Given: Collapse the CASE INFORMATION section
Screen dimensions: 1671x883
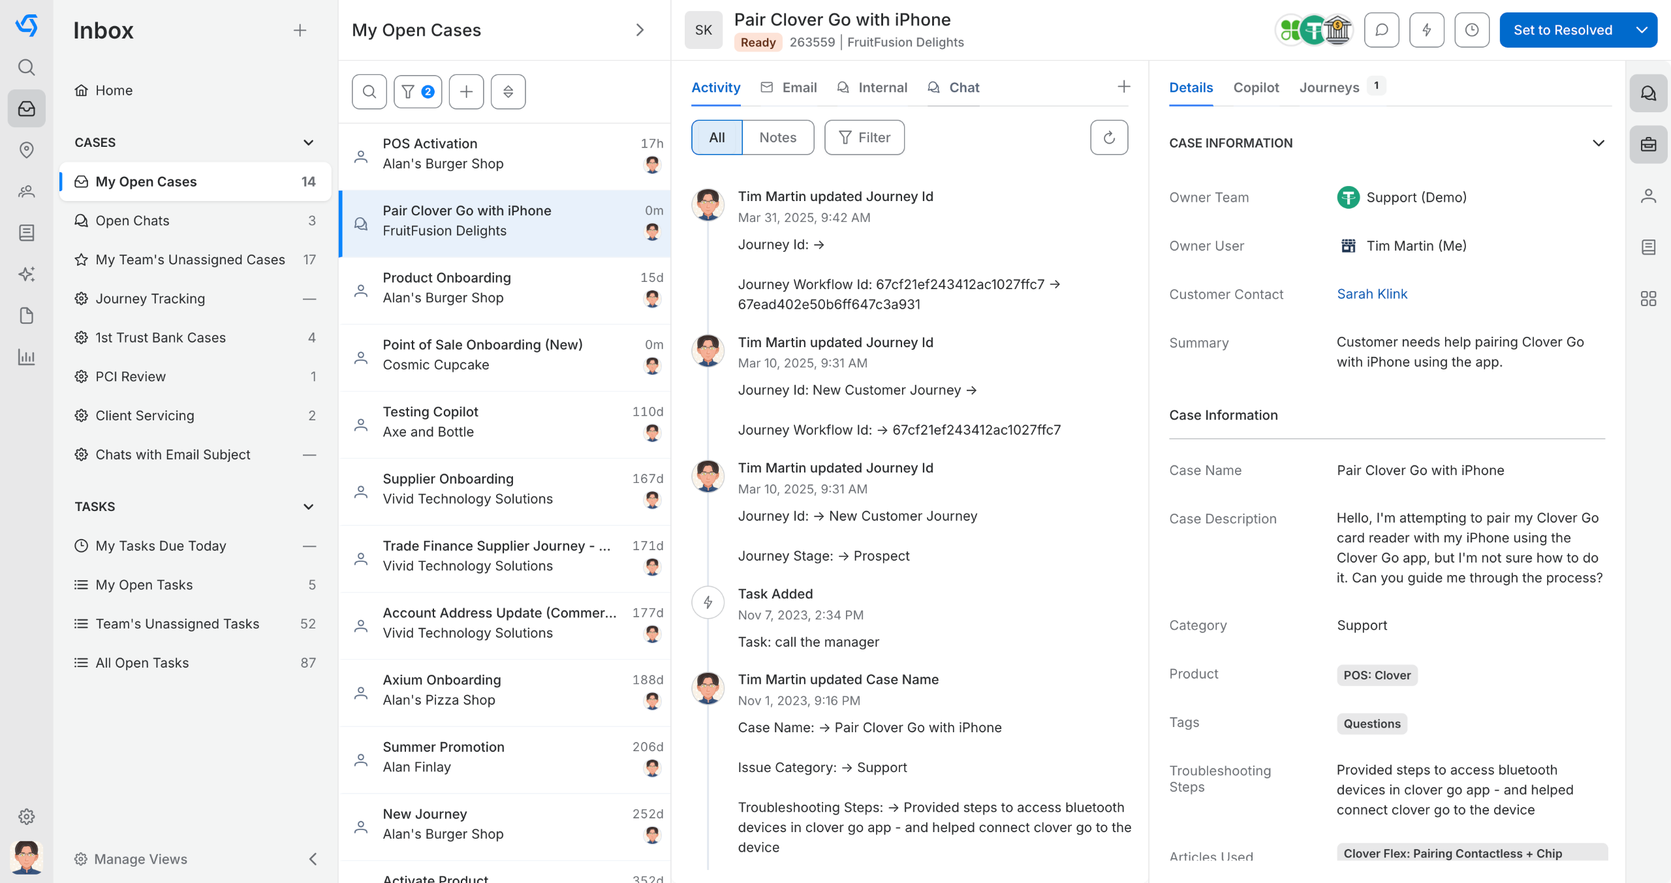Looking at the screenshot, I should (1598, 143).
